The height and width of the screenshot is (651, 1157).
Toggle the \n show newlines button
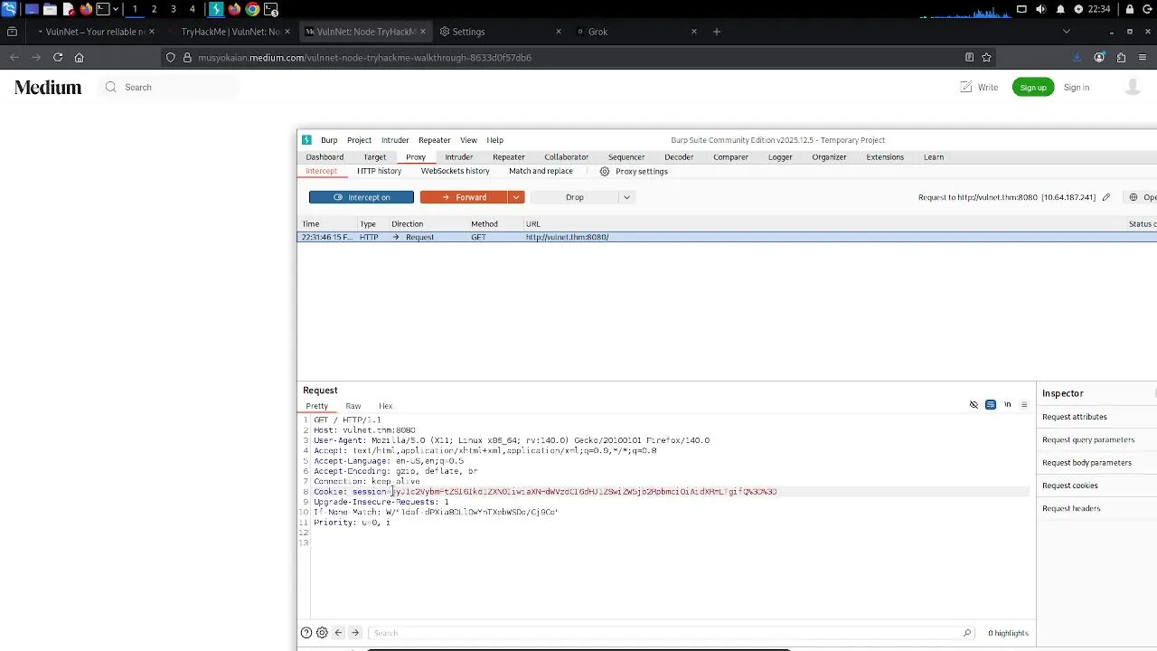click(1007, 405)
